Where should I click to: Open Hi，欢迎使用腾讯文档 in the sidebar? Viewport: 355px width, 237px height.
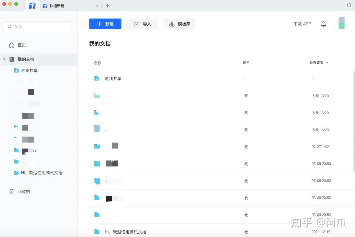point(41,173)
